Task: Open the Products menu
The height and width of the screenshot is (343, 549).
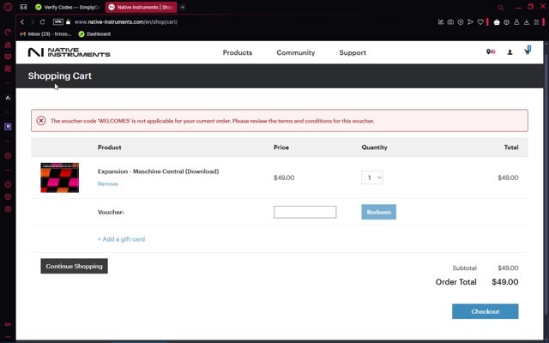Action: [238, 52]
